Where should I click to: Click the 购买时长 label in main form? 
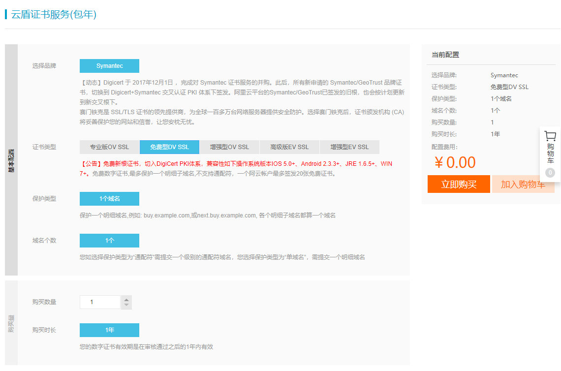[44, 330]
